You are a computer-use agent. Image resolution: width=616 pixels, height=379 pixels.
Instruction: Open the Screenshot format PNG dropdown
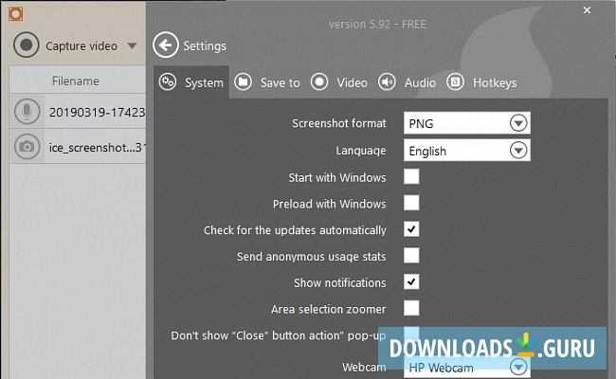pos(466,123)
